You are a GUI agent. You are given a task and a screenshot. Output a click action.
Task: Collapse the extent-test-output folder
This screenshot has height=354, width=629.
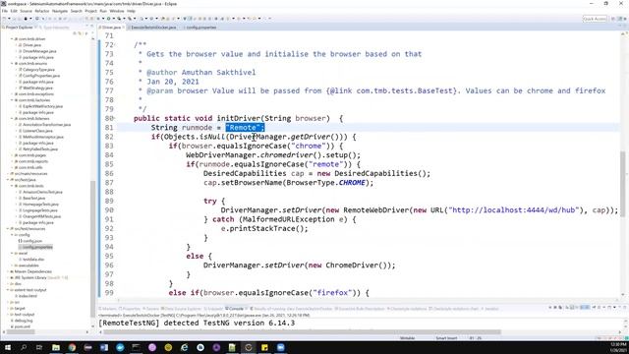point(8,290)
